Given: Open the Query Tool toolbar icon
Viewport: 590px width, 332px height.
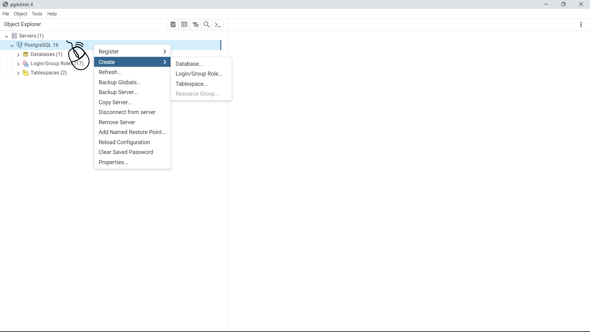Looking at the screenshot, I should point(173,25).
